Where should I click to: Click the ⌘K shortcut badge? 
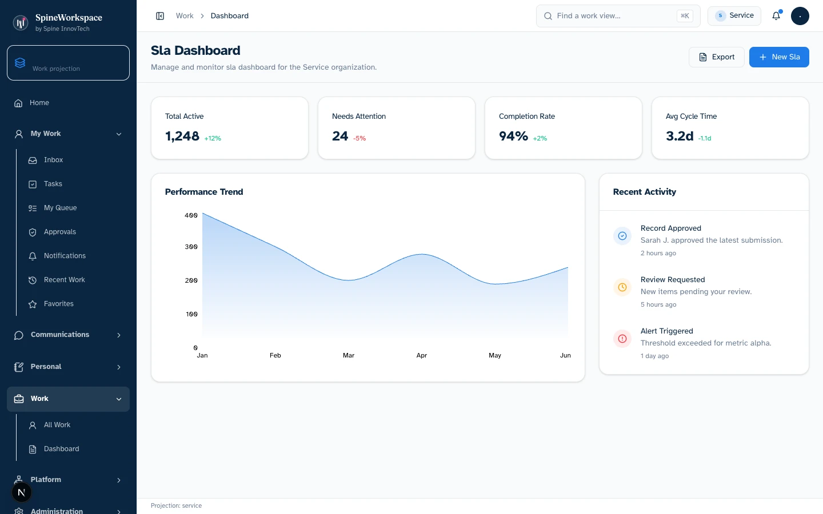[685, 16]
